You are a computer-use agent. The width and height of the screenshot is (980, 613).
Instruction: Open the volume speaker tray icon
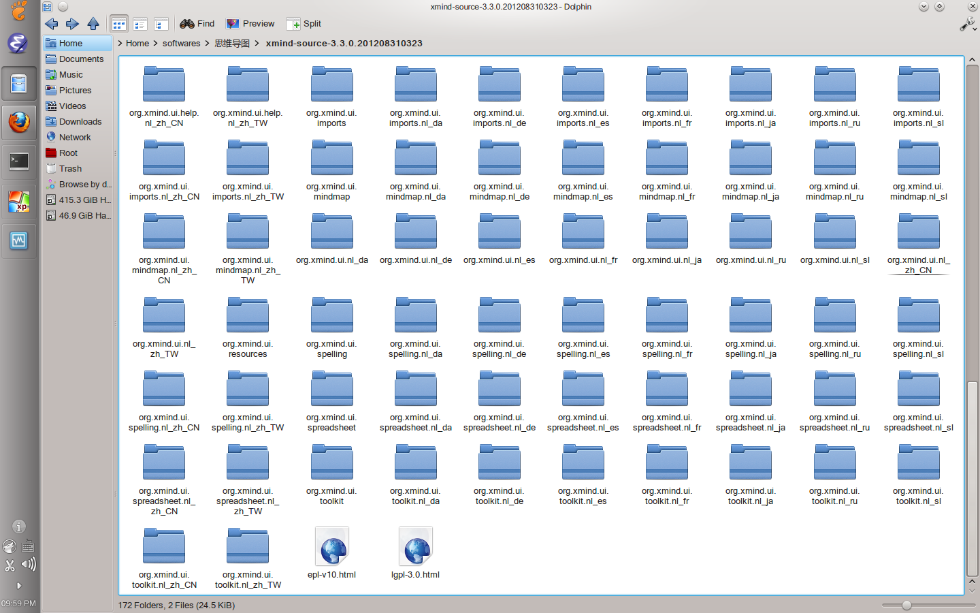[29, 564]
